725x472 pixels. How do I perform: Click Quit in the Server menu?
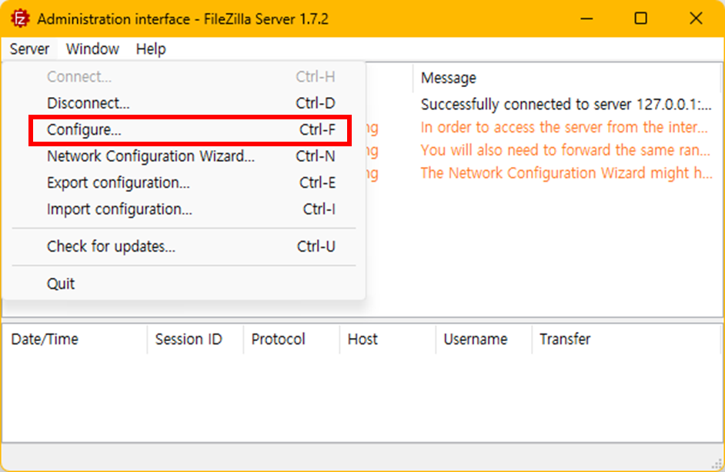191,283
